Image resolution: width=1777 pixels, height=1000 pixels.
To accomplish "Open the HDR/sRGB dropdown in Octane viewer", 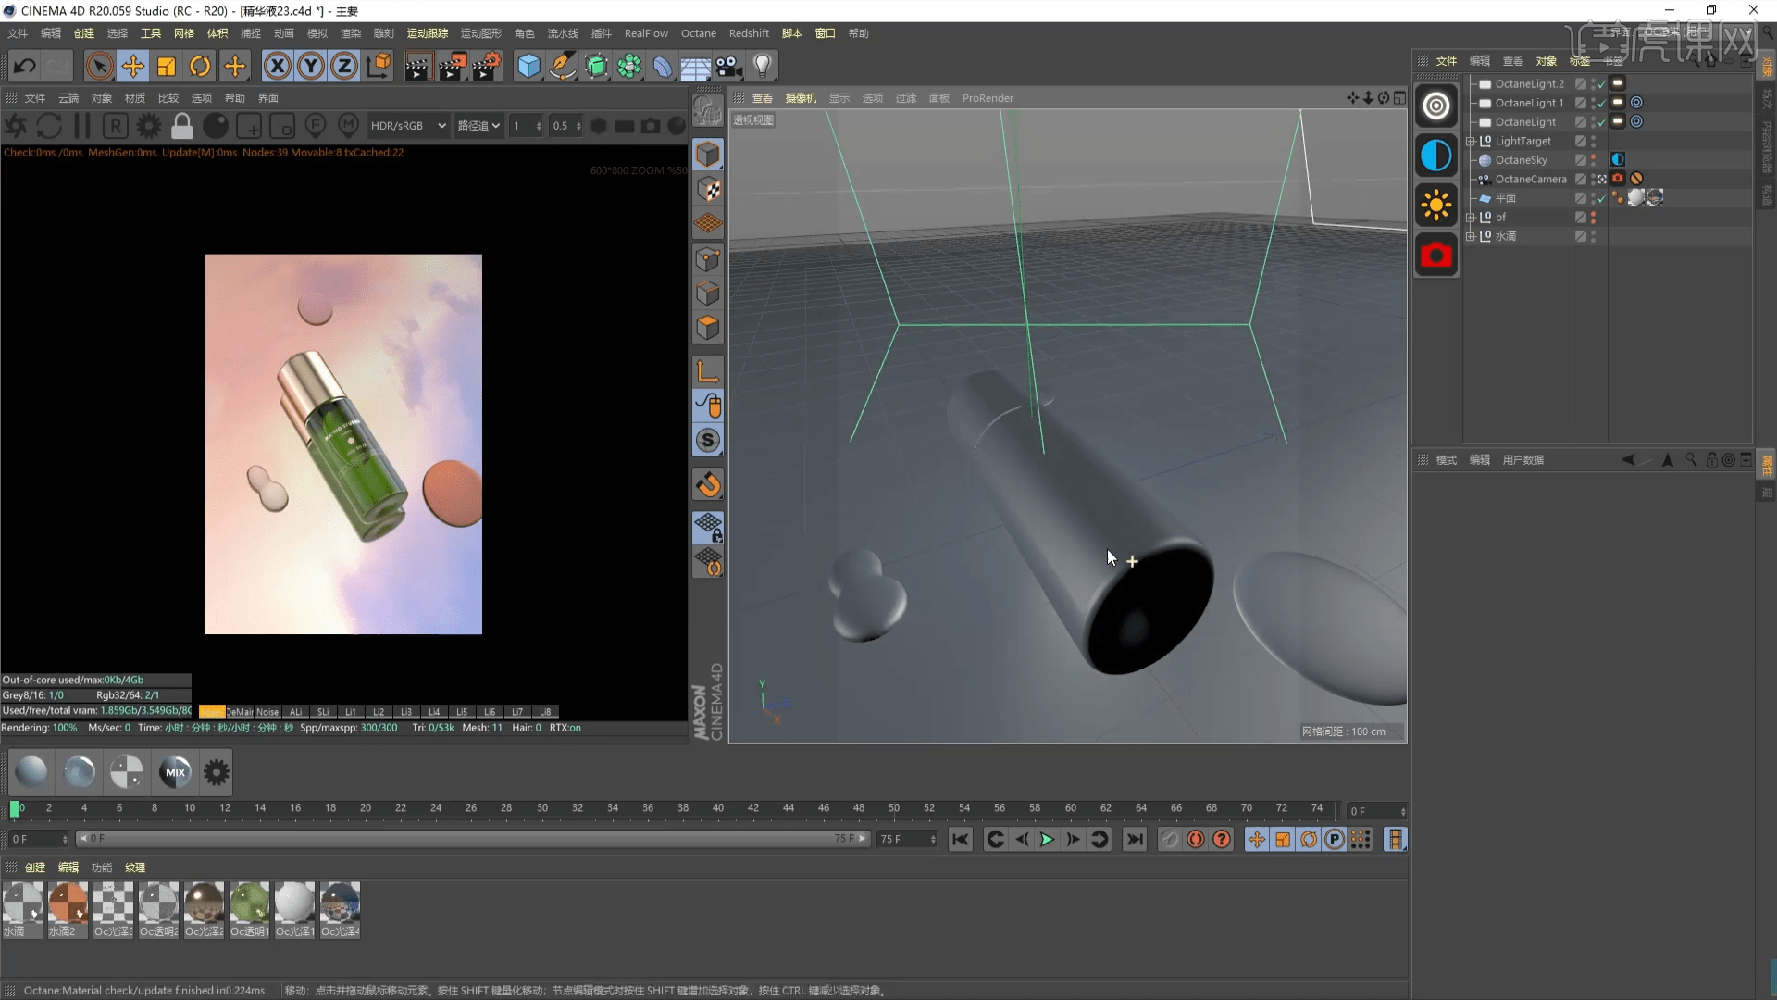I will (407, 125).
